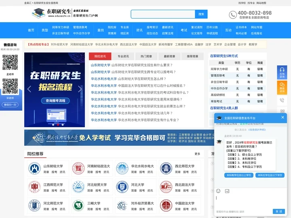
Task: Click the 河北大学 school logo
Action: point(122,187)
